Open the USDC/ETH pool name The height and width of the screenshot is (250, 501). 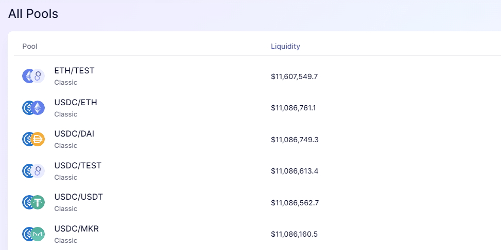pyautogui.click(x=76, y=103)
